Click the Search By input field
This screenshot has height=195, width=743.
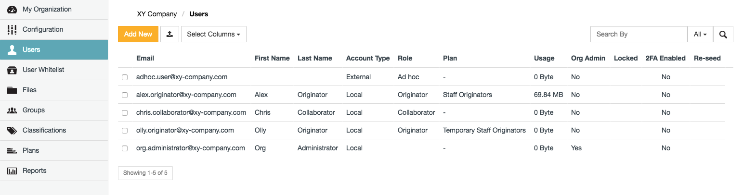[x=639, y=34]
